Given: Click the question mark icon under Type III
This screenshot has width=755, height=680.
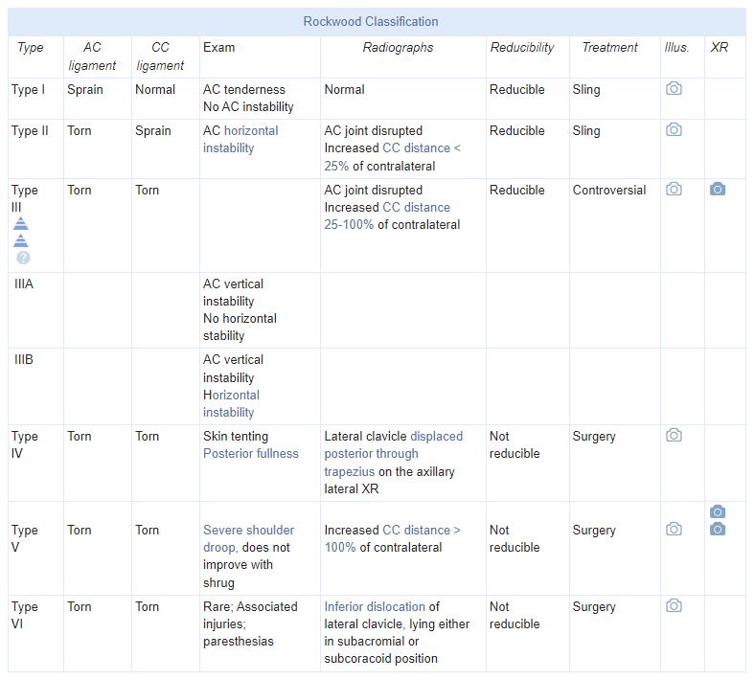Looking at the screenshot, I should (x=23, y=258).
